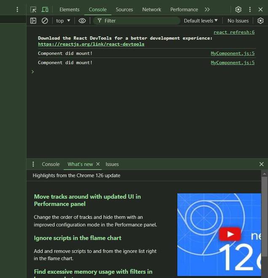This screenshot has height=278, width=268.
Task: Toggle the device toolbar icon
Action: point(45,9)
